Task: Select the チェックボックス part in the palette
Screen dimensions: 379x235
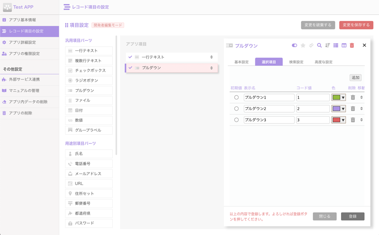Action: point(88,70)
